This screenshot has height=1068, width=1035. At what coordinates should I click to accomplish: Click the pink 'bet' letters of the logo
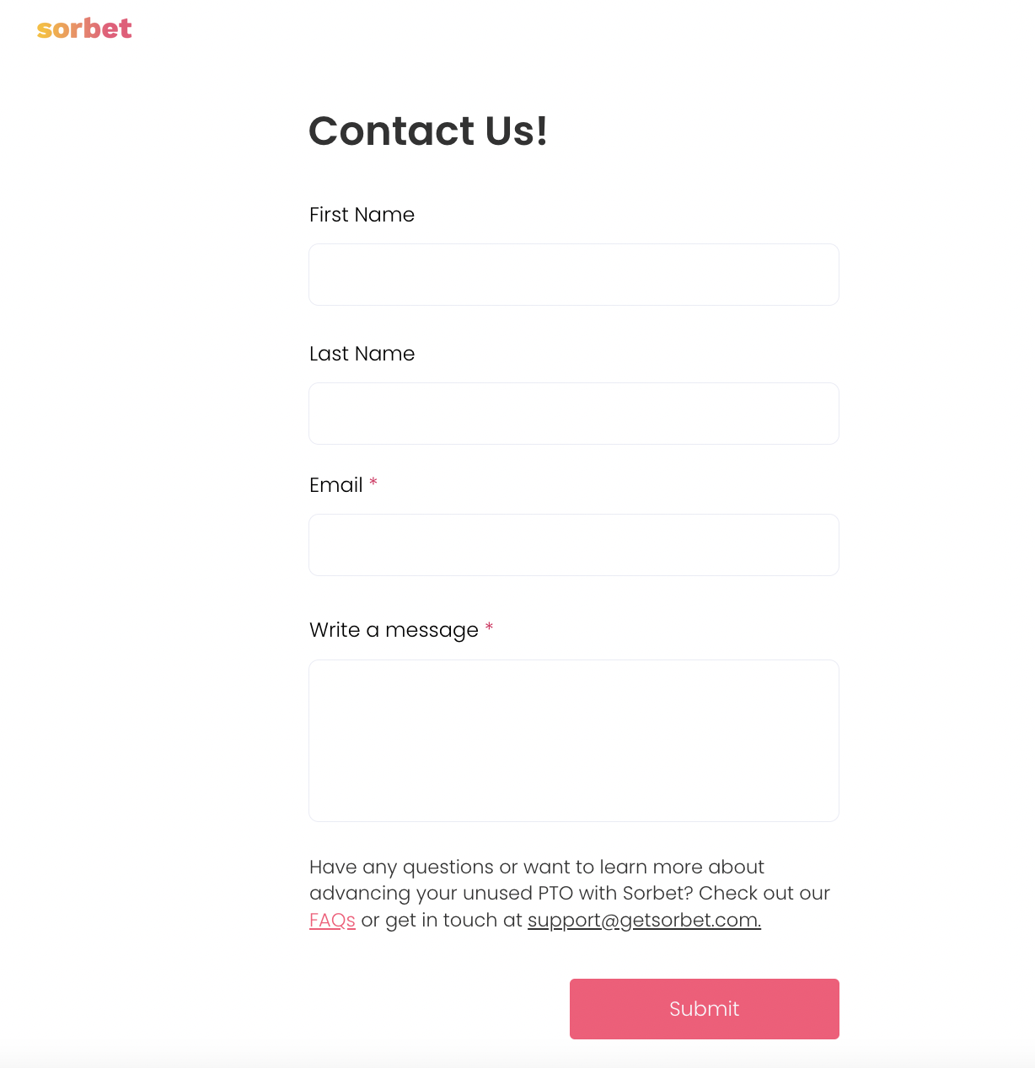pos(109,28)
